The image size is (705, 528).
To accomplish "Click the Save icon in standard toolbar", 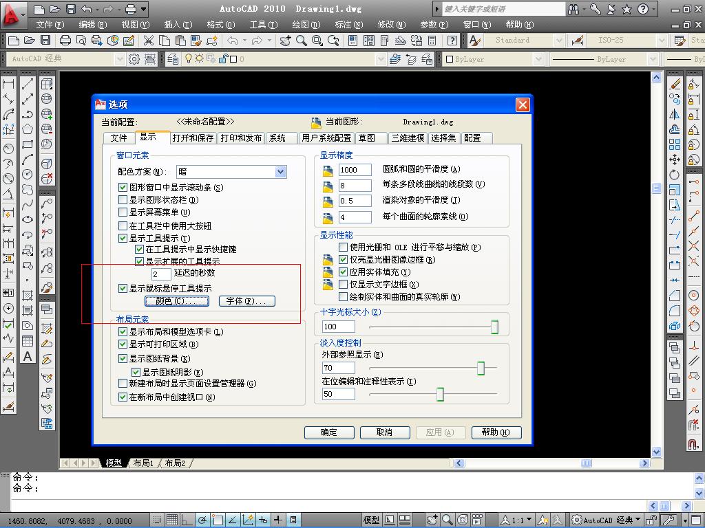I will [45, 41].
